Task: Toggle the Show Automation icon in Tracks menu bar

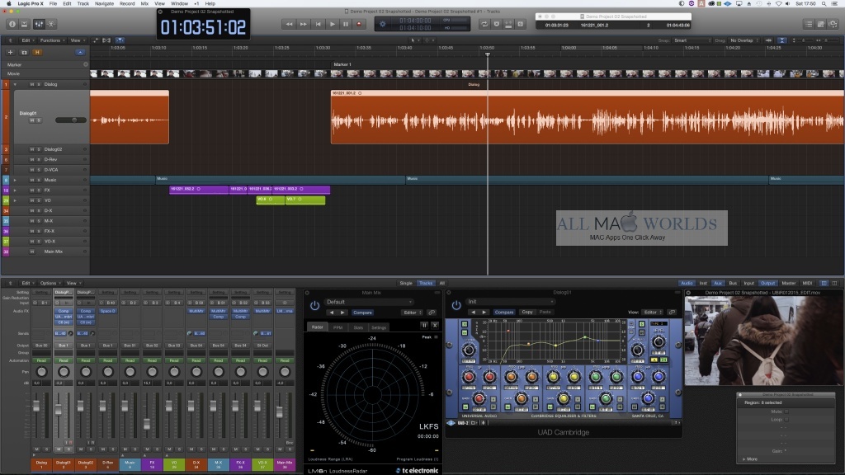Action: pos(95,40)
